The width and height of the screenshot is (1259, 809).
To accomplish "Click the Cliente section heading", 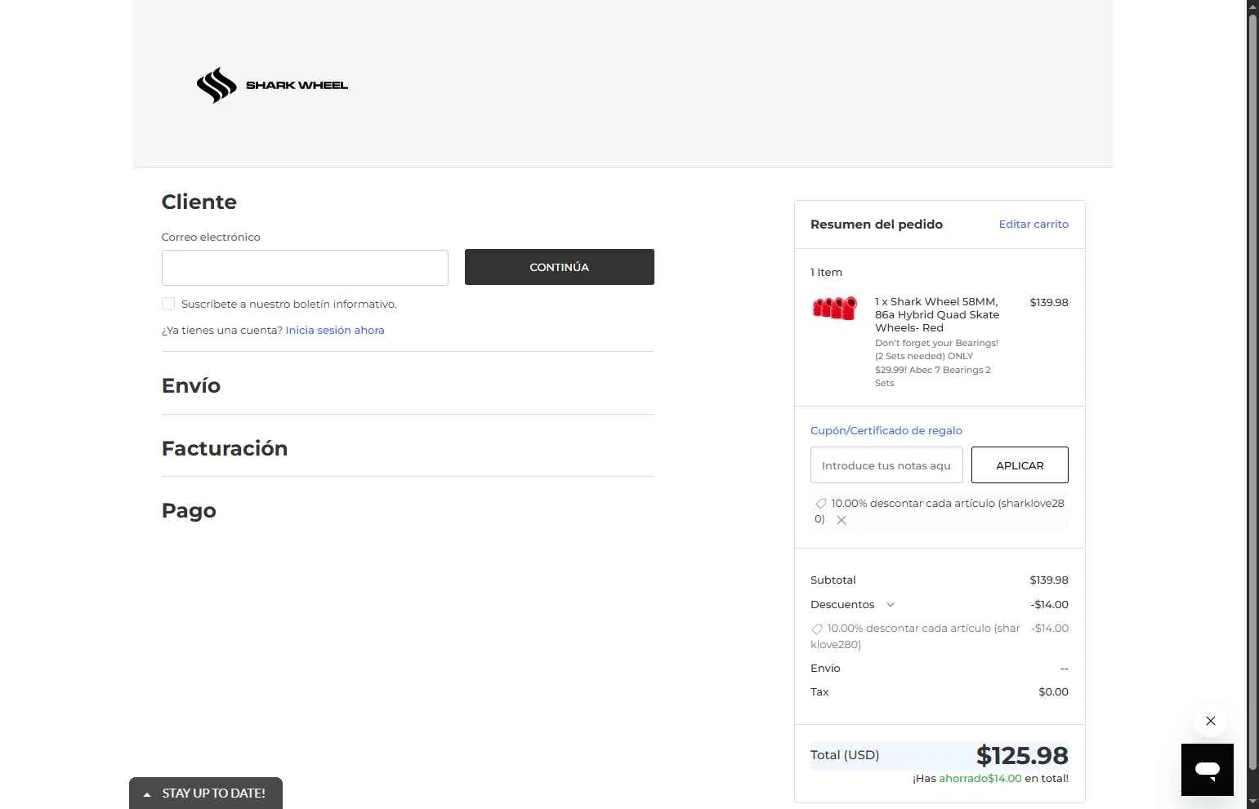I will point(199,202).
